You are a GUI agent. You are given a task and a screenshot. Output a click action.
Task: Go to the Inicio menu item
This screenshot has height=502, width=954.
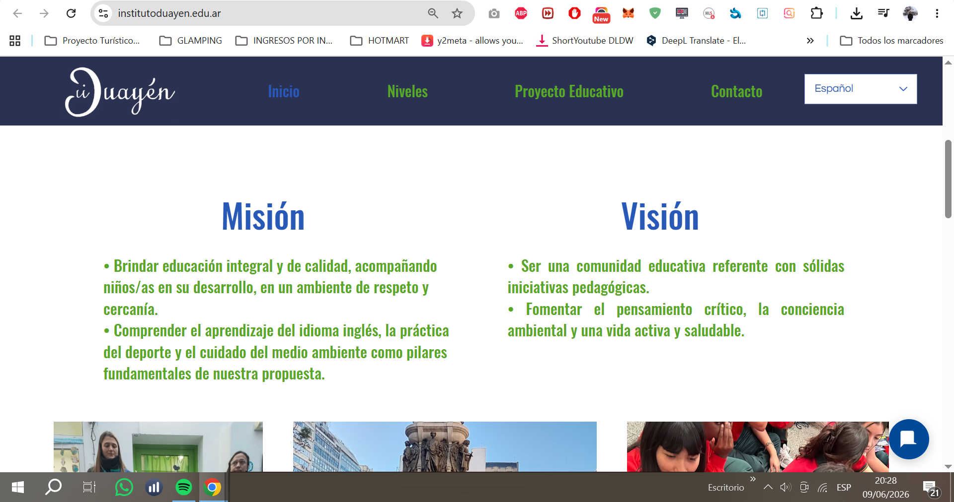click(x=284, y=91)
